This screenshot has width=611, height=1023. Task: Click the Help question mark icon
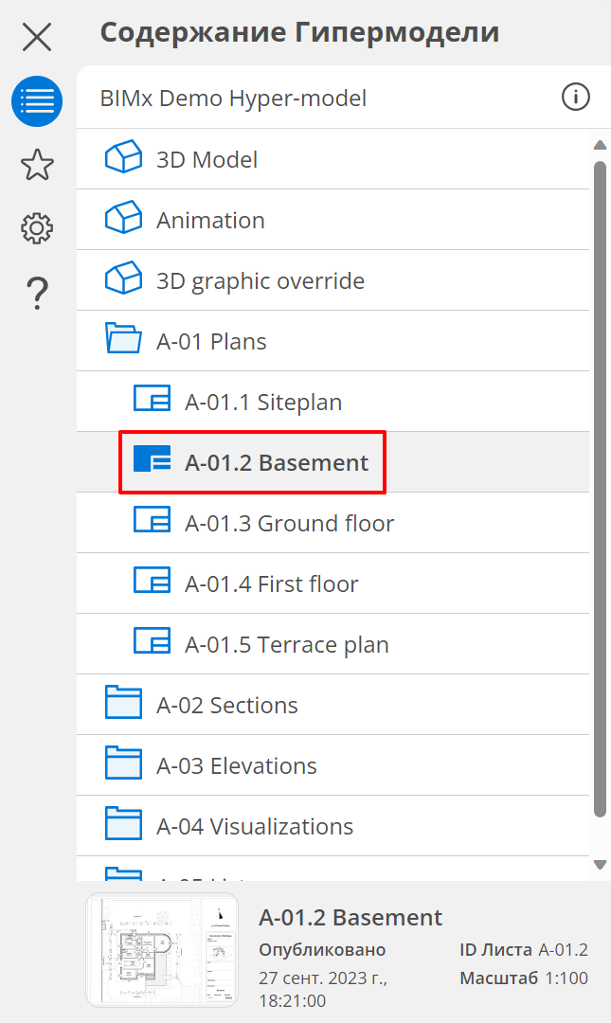(x=37, y=293)
